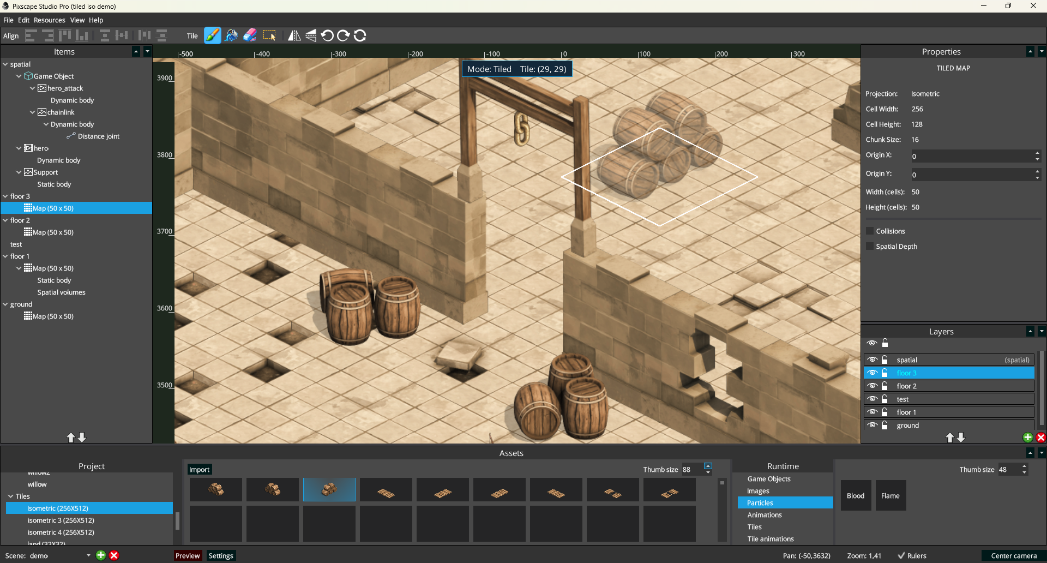Click the rotate counterclockwise icon
This screenshot has width=1047, height=563.
coord(327,35)
